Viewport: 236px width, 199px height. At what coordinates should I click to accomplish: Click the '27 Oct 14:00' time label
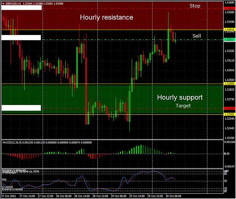coord(27,196)
